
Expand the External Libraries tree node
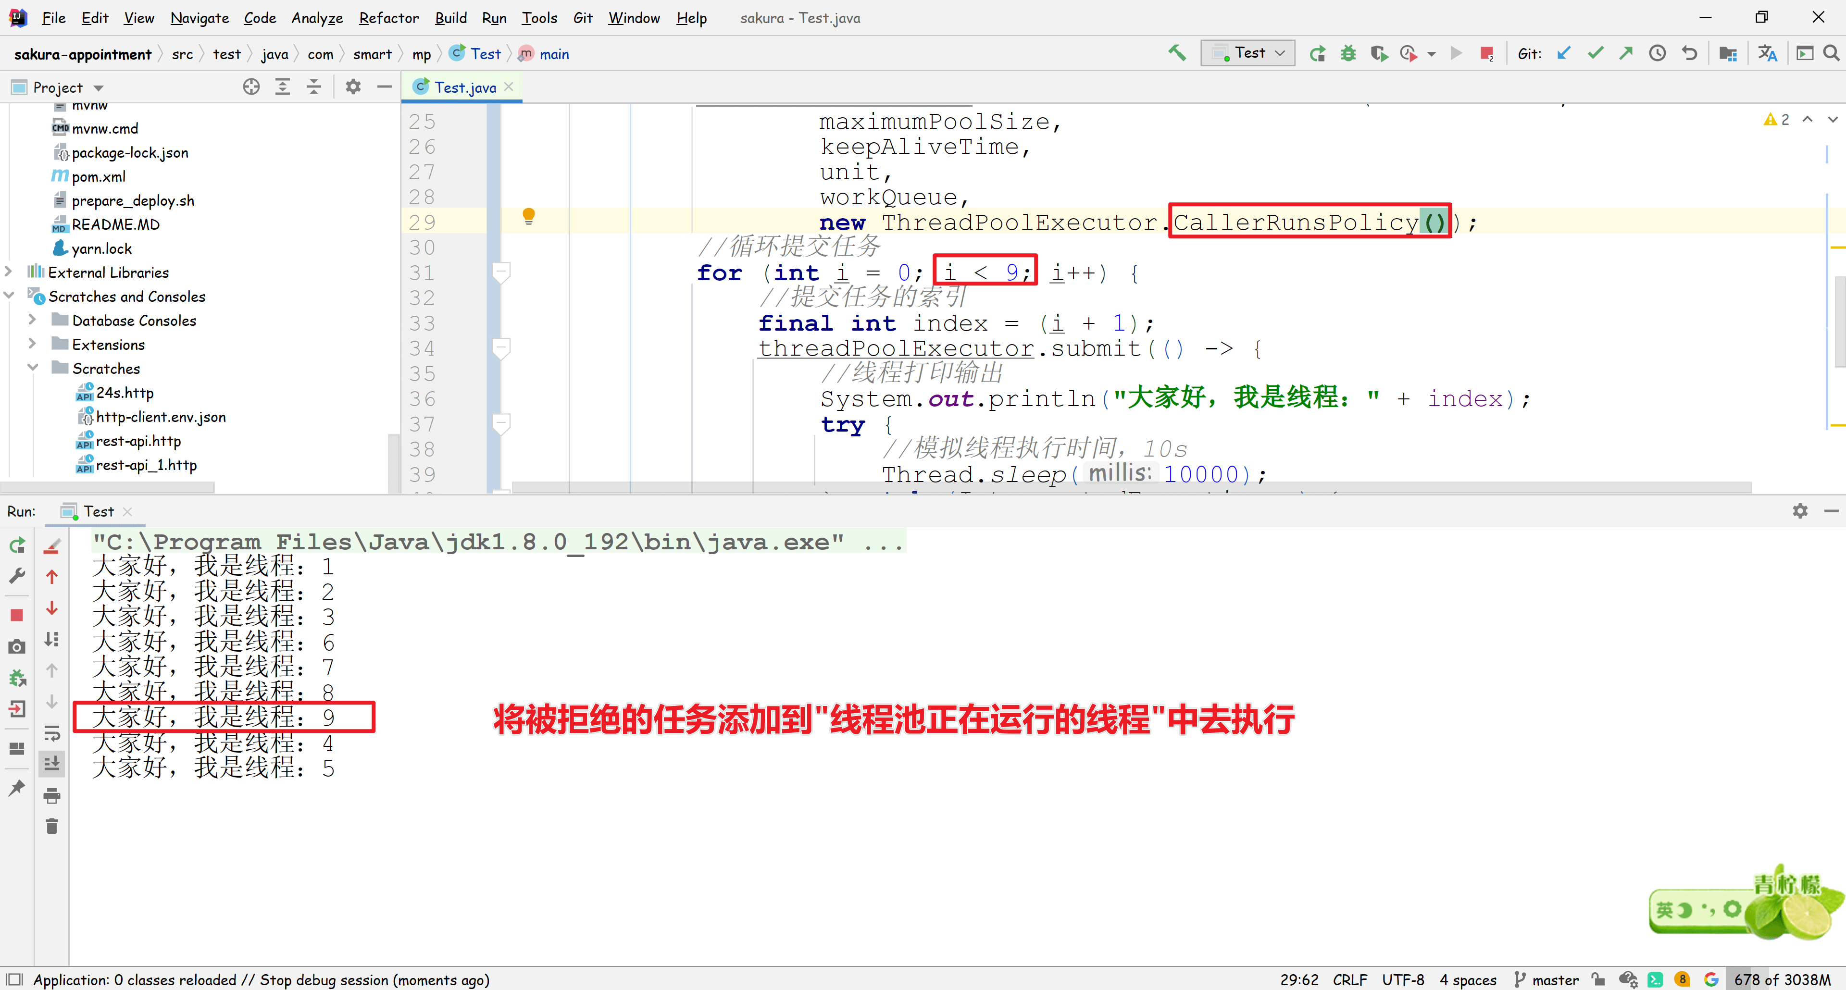pos(9,272)
